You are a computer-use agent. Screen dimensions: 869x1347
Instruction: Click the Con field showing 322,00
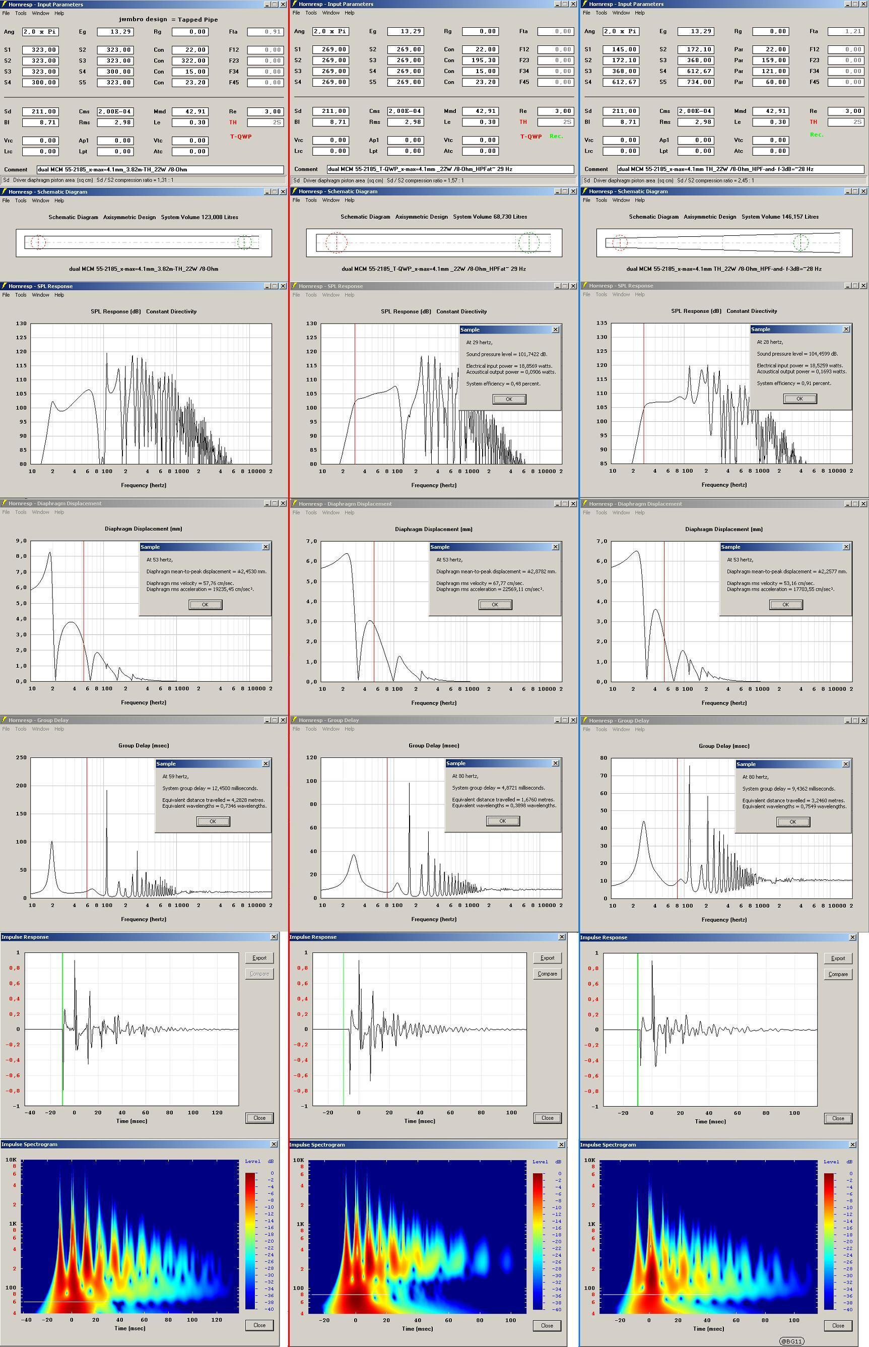190,60
